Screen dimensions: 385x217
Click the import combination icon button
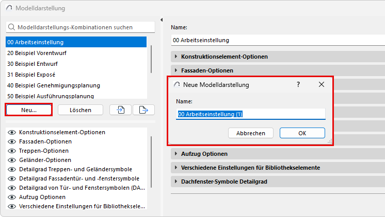(120, 110)
